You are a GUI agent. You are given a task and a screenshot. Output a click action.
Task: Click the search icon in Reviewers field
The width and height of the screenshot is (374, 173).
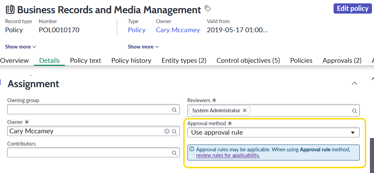pos(354,111)
